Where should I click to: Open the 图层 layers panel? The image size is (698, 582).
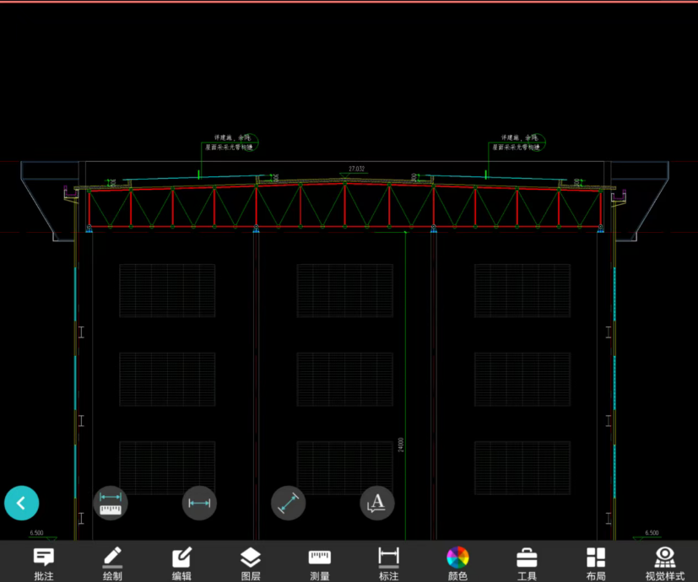(x=251, y=563)
